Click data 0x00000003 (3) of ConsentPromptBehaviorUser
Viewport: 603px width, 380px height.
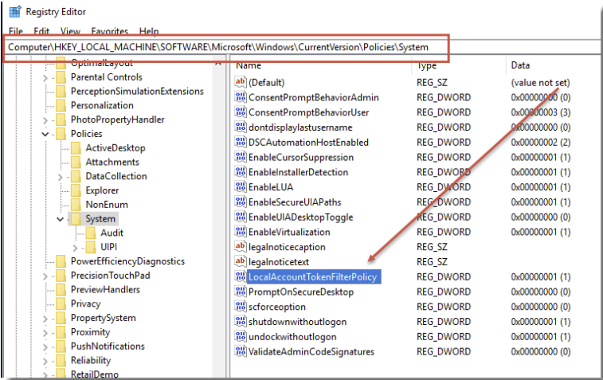[540, 112]
